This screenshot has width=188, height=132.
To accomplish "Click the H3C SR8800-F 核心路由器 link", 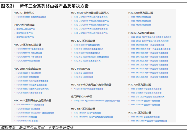I will [x=28, y=72].
